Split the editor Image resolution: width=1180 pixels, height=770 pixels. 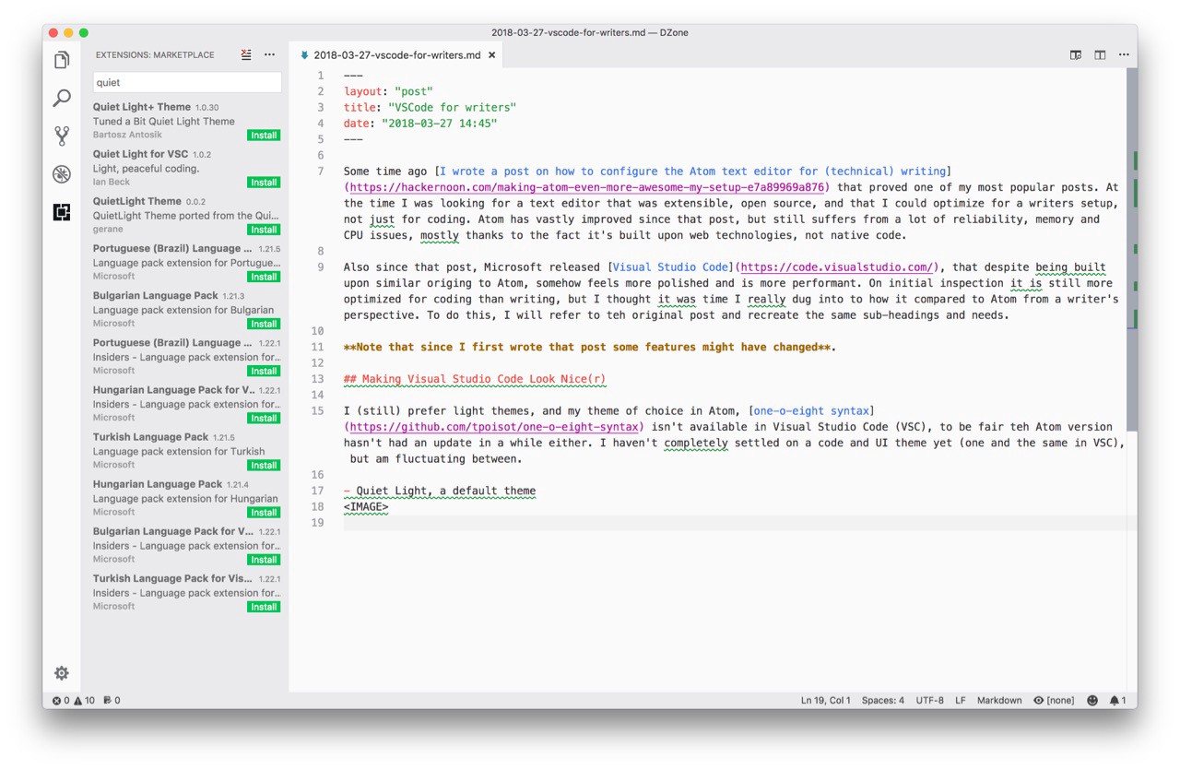pyautogui.click(x=1100, y=55)
